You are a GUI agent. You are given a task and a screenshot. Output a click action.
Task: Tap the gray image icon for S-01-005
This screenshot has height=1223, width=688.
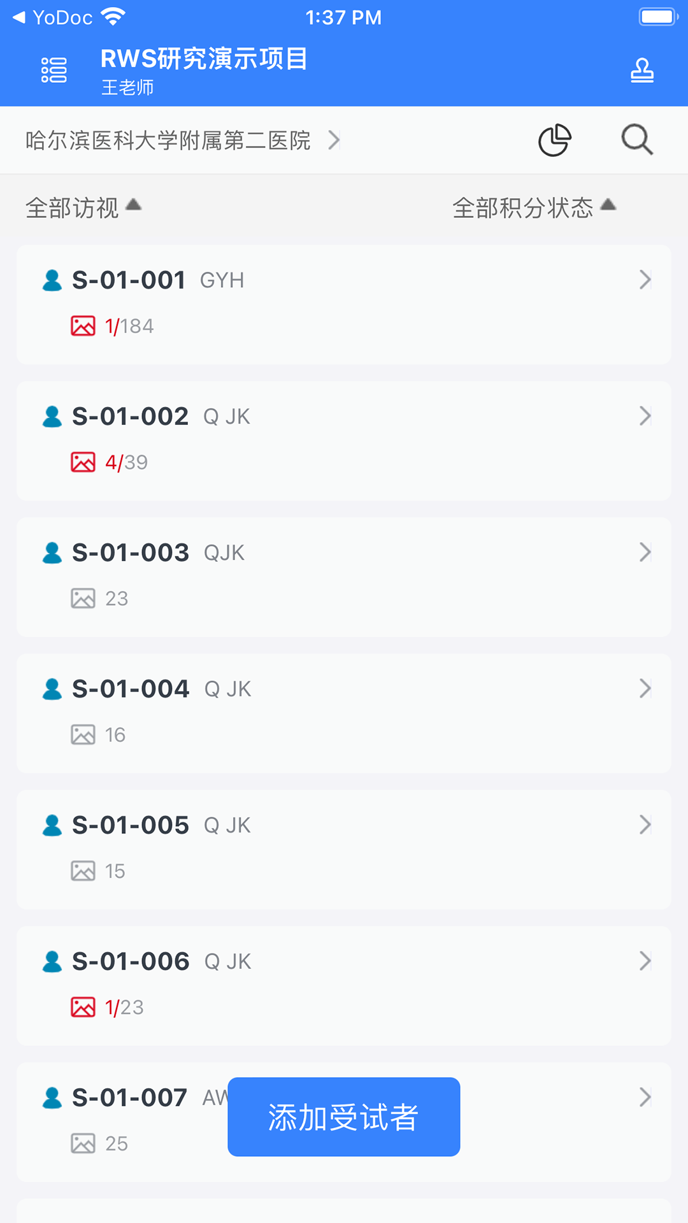click(83, 871)
